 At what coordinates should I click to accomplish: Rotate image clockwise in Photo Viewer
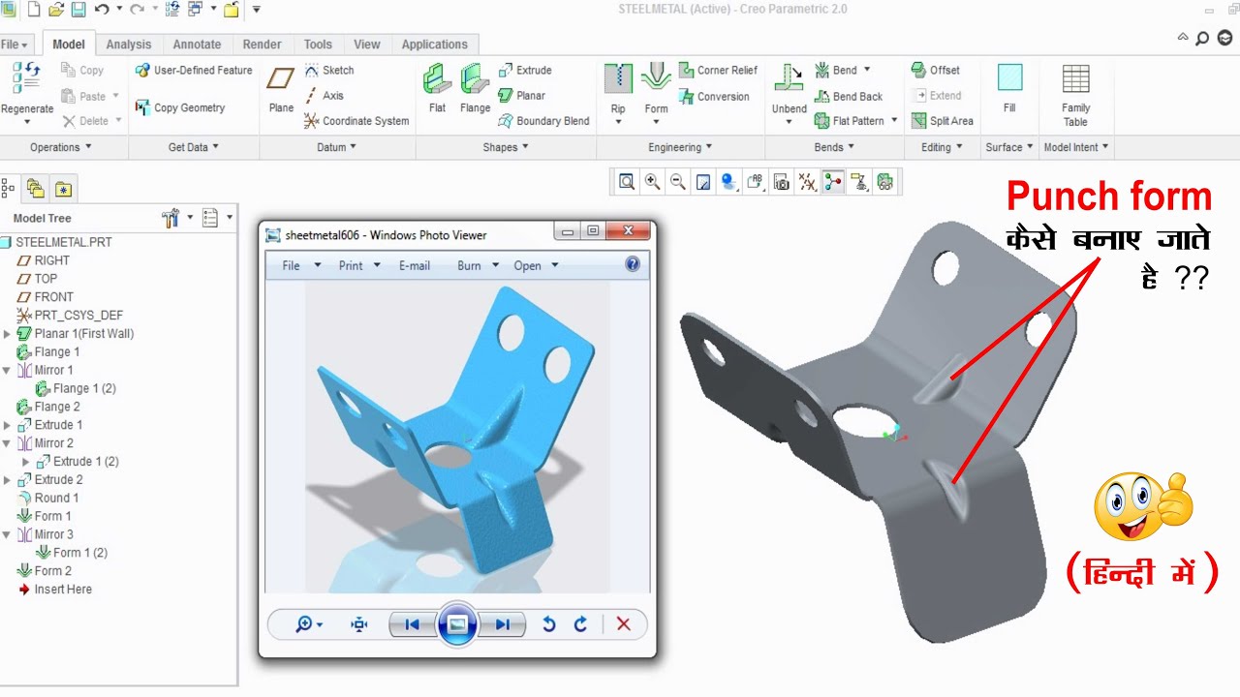tap(580, 624)
